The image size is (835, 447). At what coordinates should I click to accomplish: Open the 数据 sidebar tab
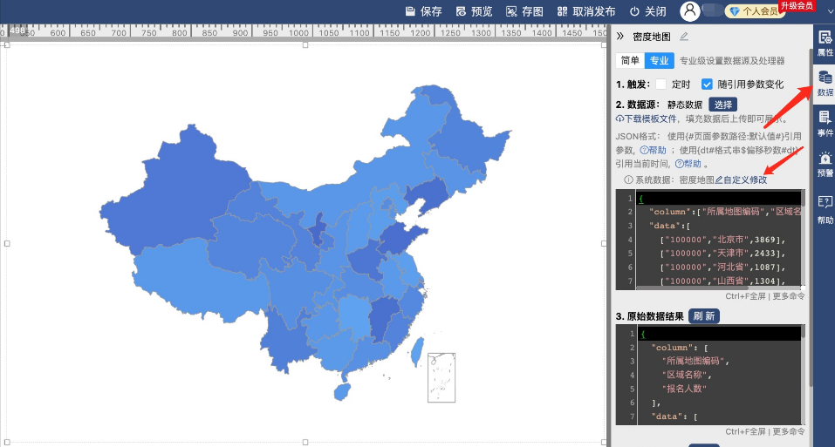click(x=825, y=84)
